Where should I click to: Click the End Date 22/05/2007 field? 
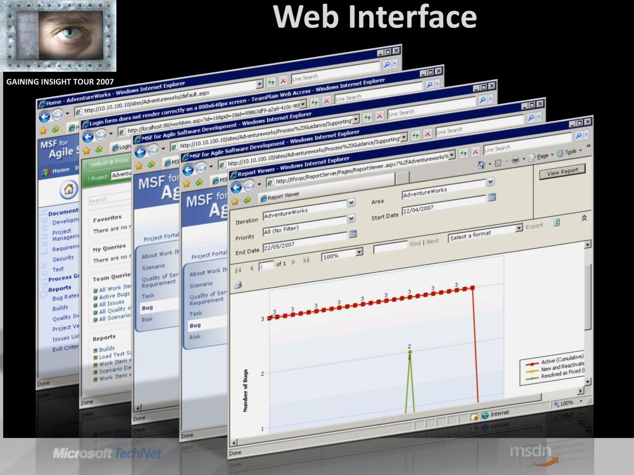305,241
